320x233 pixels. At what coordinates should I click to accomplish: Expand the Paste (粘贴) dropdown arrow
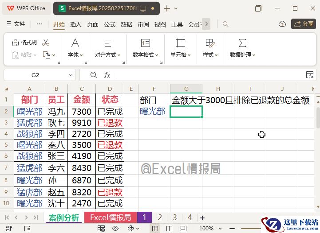click(35, 55)
